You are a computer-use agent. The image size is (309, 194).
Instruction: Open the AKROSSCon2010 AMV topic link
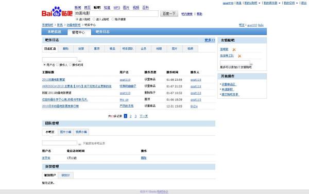[x=77, y=86]
